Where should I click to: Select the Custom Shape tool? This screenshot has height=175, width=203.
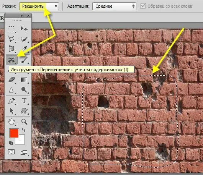[x=24, y=111]
